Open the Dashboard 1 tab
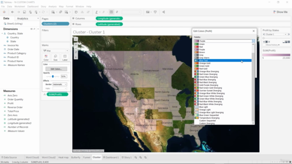The height and width of the screenshot is (164, 292). pos(111,157)
